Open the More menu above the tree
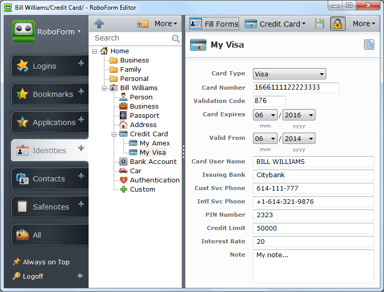 tap(166, 24)
